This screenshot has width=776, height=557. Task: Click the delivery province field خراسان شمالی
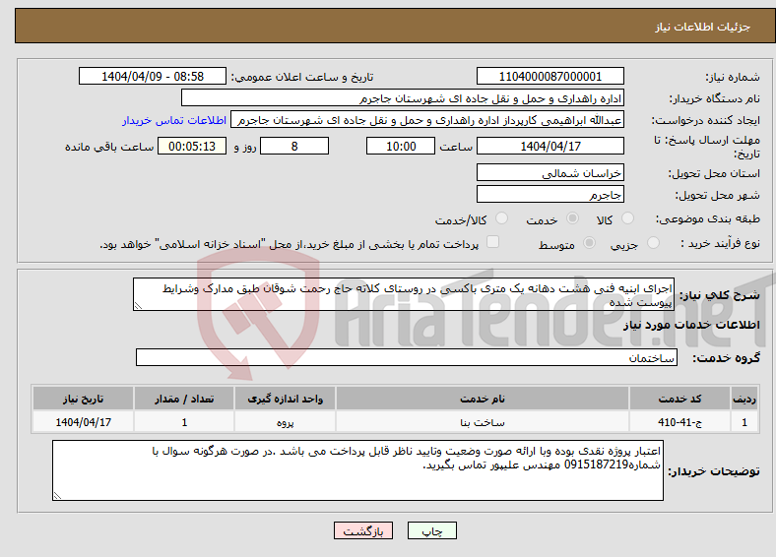coord(550,172)
